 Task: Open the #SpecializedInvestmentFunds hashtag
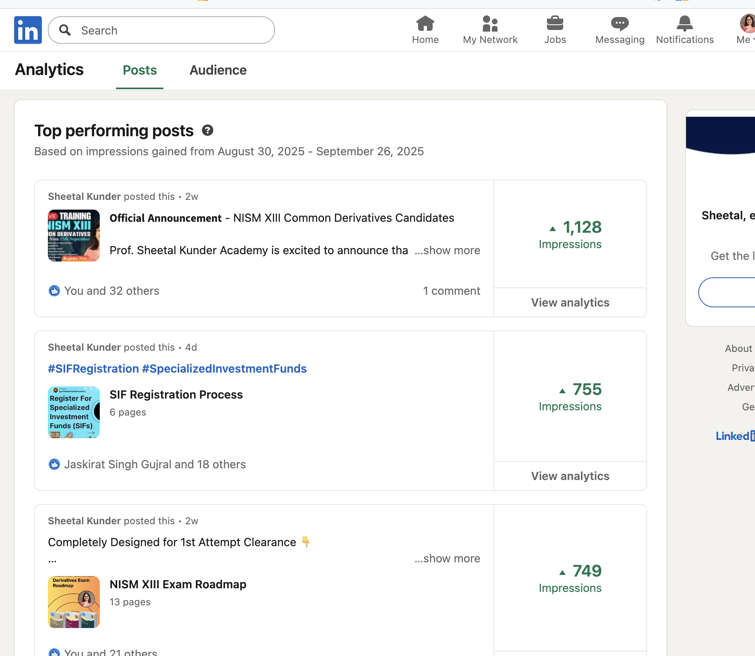[x=224, y=369]
